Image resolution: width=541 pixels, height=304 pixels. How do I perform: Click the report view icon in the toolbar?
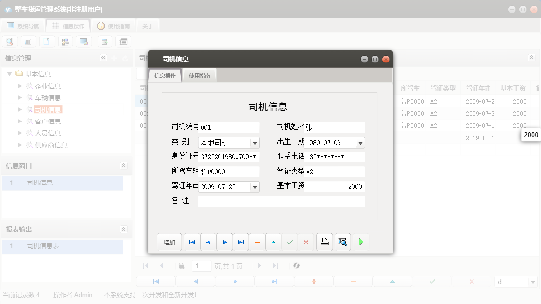pyautogui.click(x=28, y=41)
